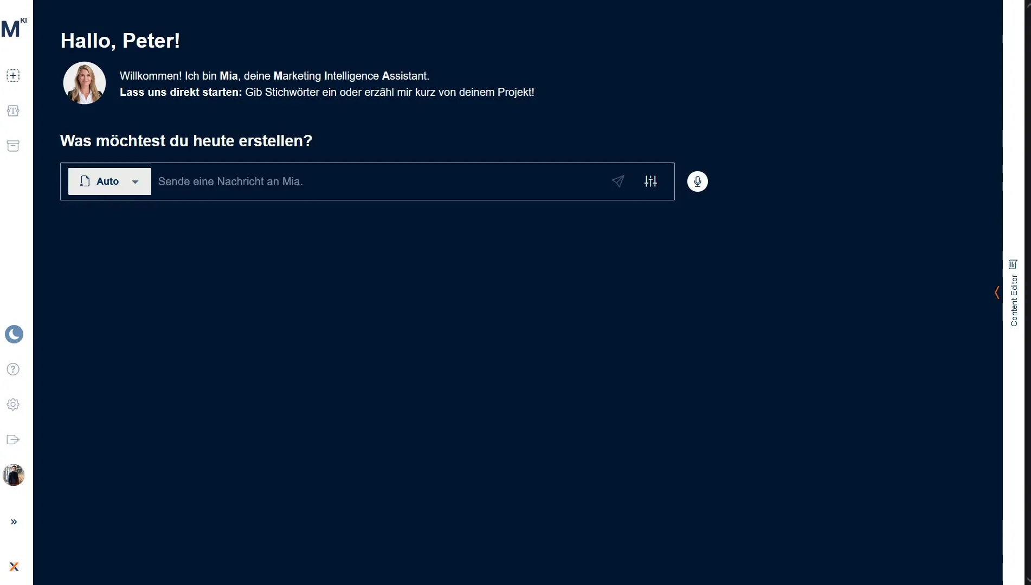Click the logout icon in the sidebar

point(13,440)
